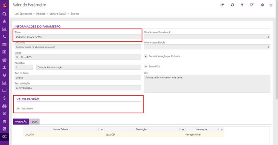Image resolution: width=278 pixels, height=145 pixels.
Task: Click the dollar sign icon in sidebar
Action: (x=4, y=98)
